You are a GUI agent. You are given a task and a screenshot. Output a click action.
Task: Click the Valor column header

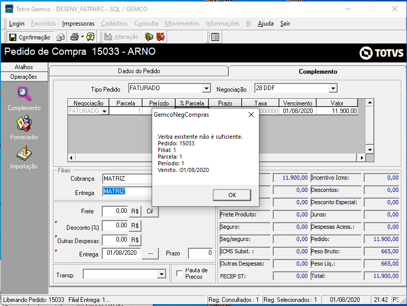pyautogui.click(x=337, y=103)
